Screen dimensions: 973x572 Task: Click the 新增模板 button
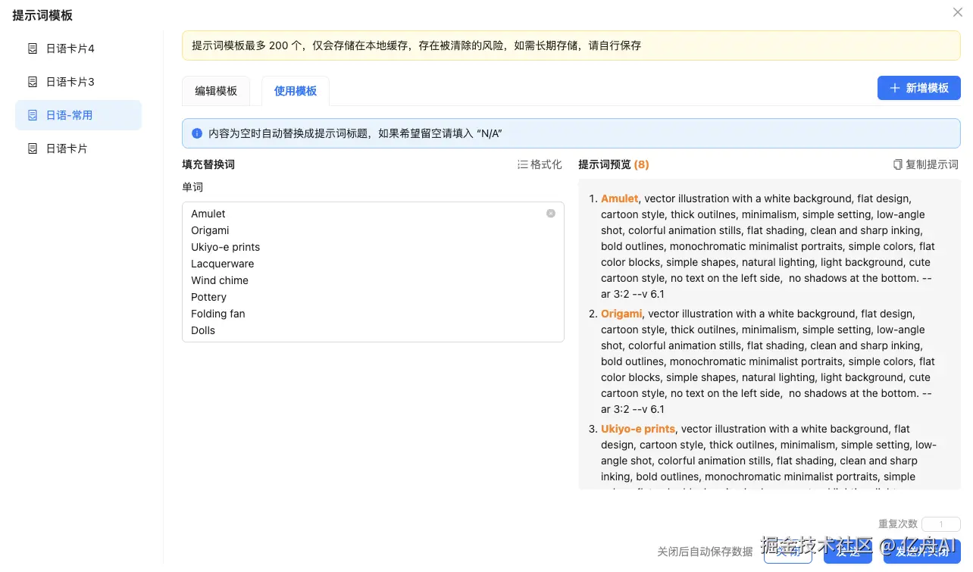click(919, 88)
